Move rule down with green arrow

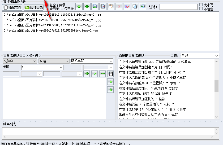tap(110, 90)
